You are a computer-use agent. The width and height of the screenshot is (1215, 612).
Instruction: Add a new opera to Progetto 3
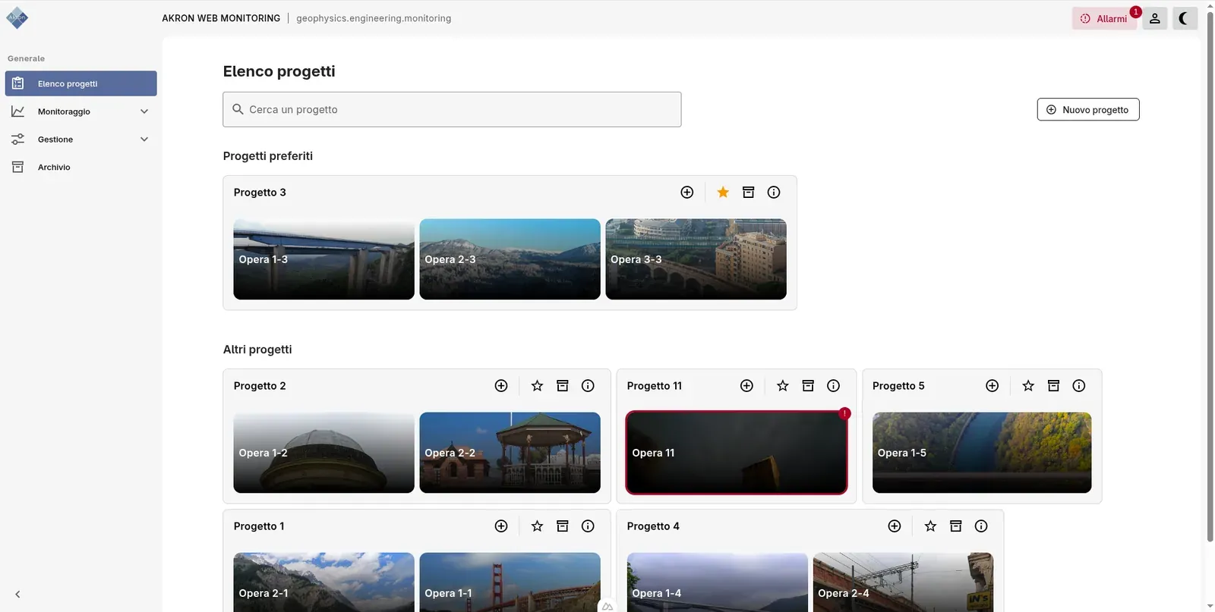pyautogui.click(x=687, y=193)
